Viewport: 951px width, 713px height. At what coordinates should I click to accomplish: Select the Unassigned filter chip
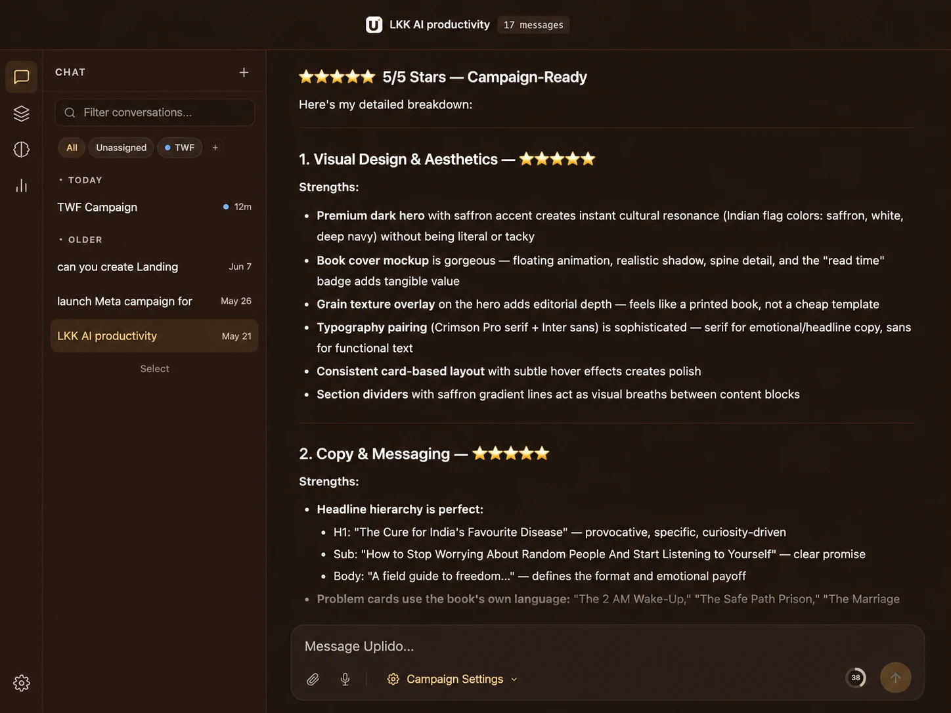pos(122,148)
